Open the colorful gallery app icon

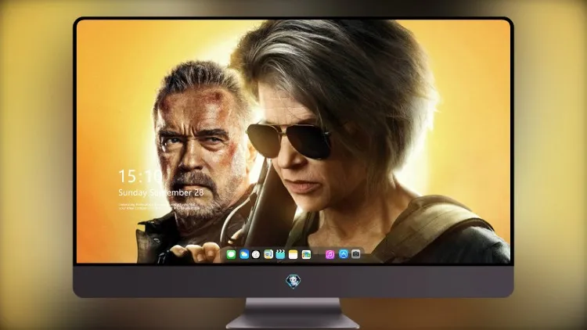[306, 254]
